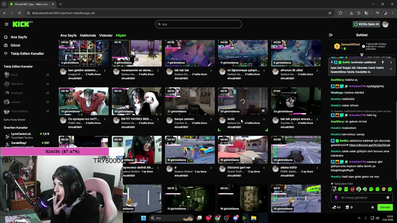Bookmark this page with the star icon
The width and height of the screenshot is (397, 223).
pyautogui.click(x=330, y=13)
